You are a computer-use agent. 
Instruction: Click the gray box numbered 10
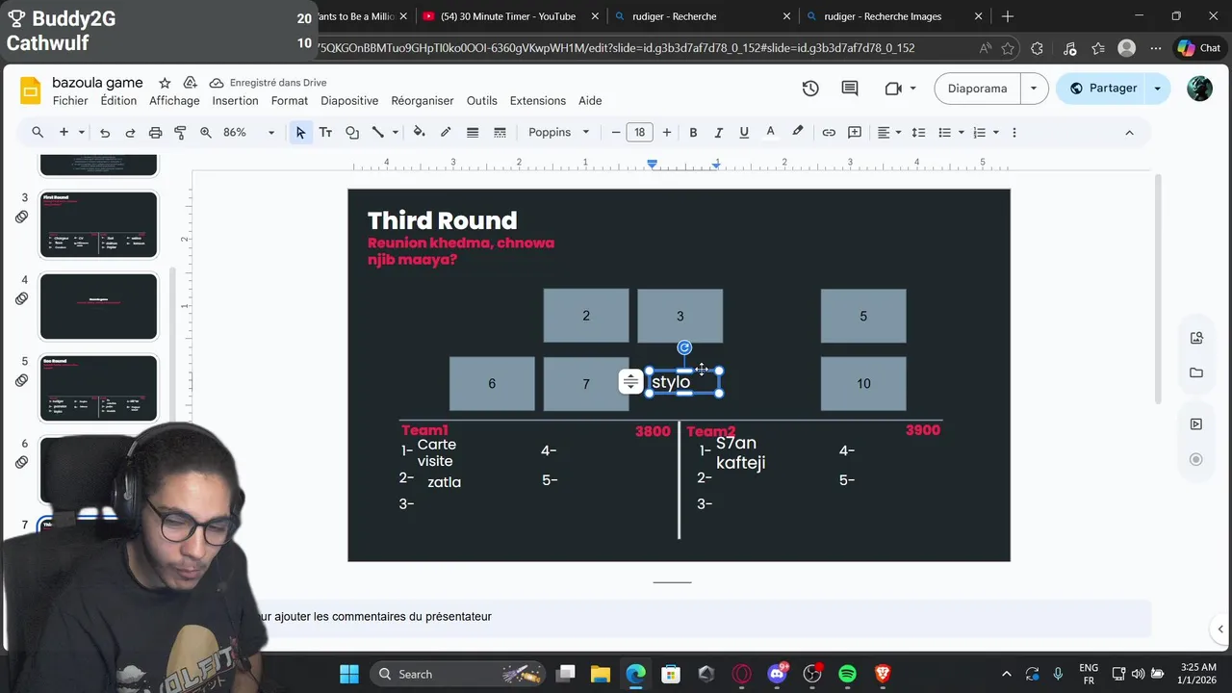pos(863,384)
